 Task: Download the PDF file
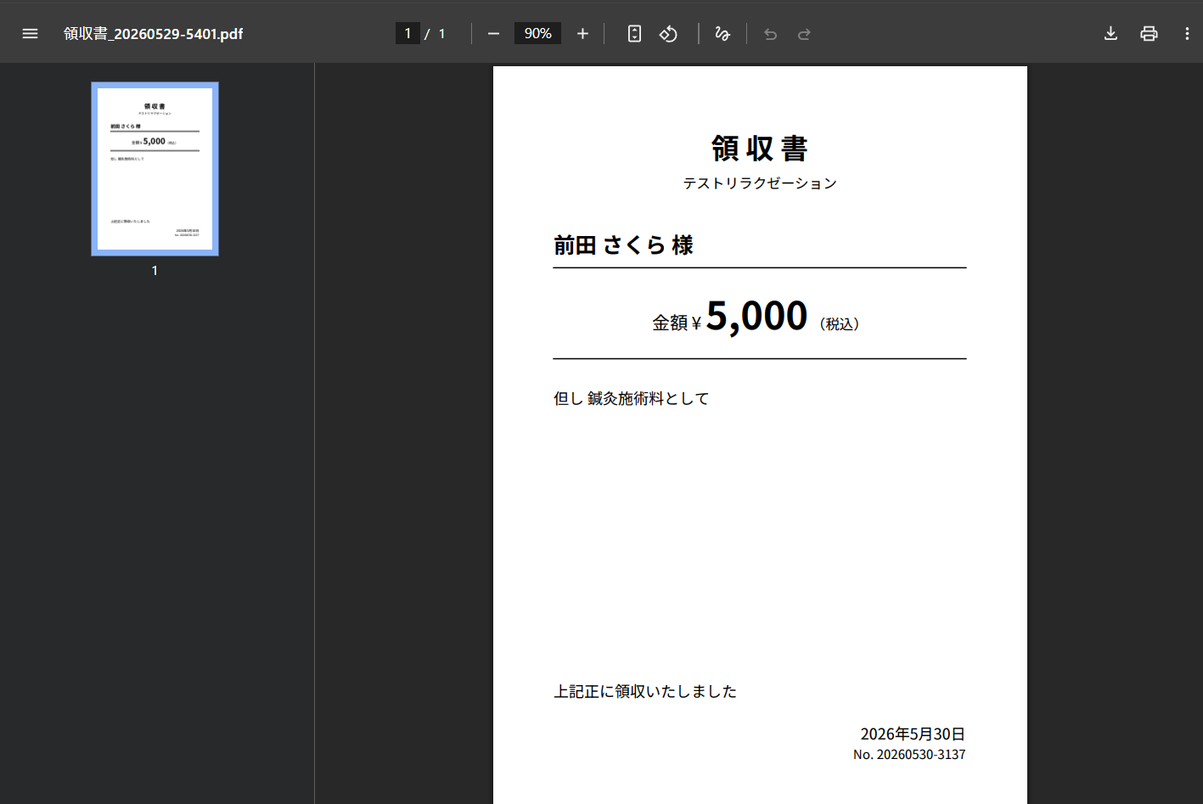click(x=1110, y=34)
